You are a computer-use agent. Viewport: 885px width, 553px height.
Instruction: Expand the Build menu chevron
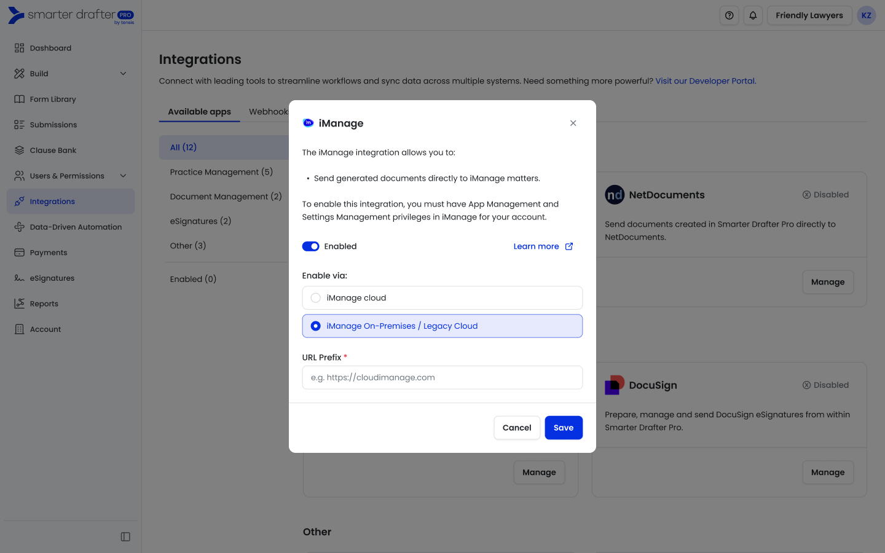tap(123, 74)
